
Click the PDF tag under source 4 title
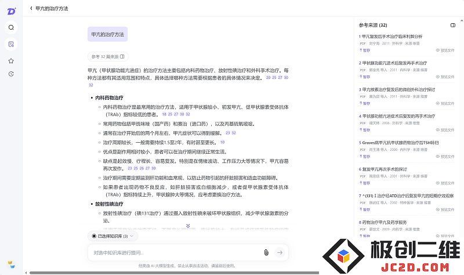click(x=363, y=123)
